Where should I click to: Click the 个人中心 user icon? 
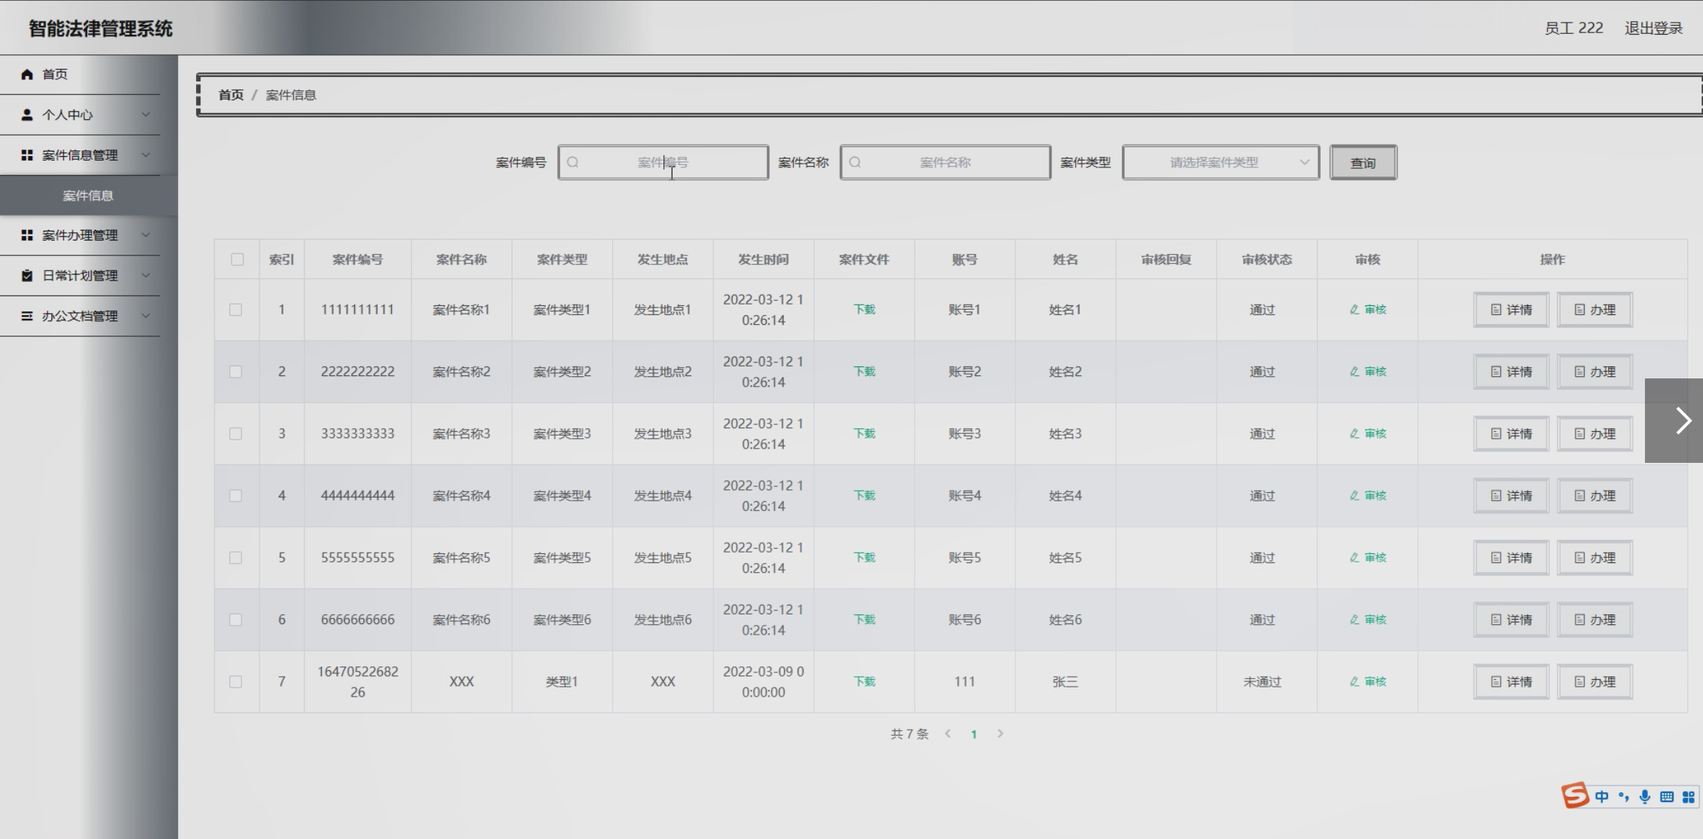(x=27, y=115)
